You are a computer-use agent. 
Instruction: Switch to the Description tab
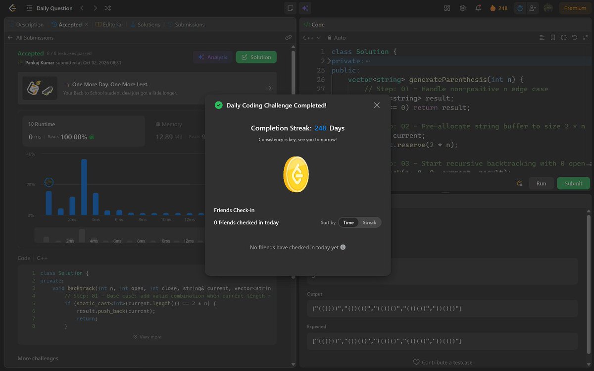tap(26, 24)
